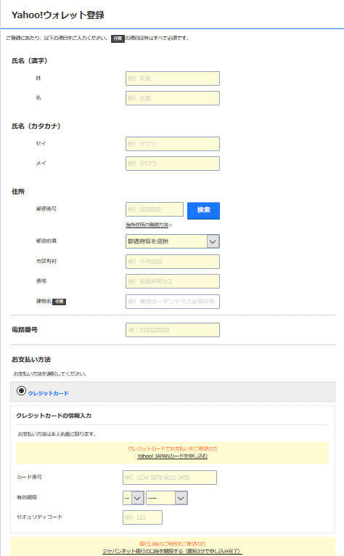Click the 名 kanji given name field
Image resolution: width=344 pixels, height=556 pixels.
click(172, 98)
